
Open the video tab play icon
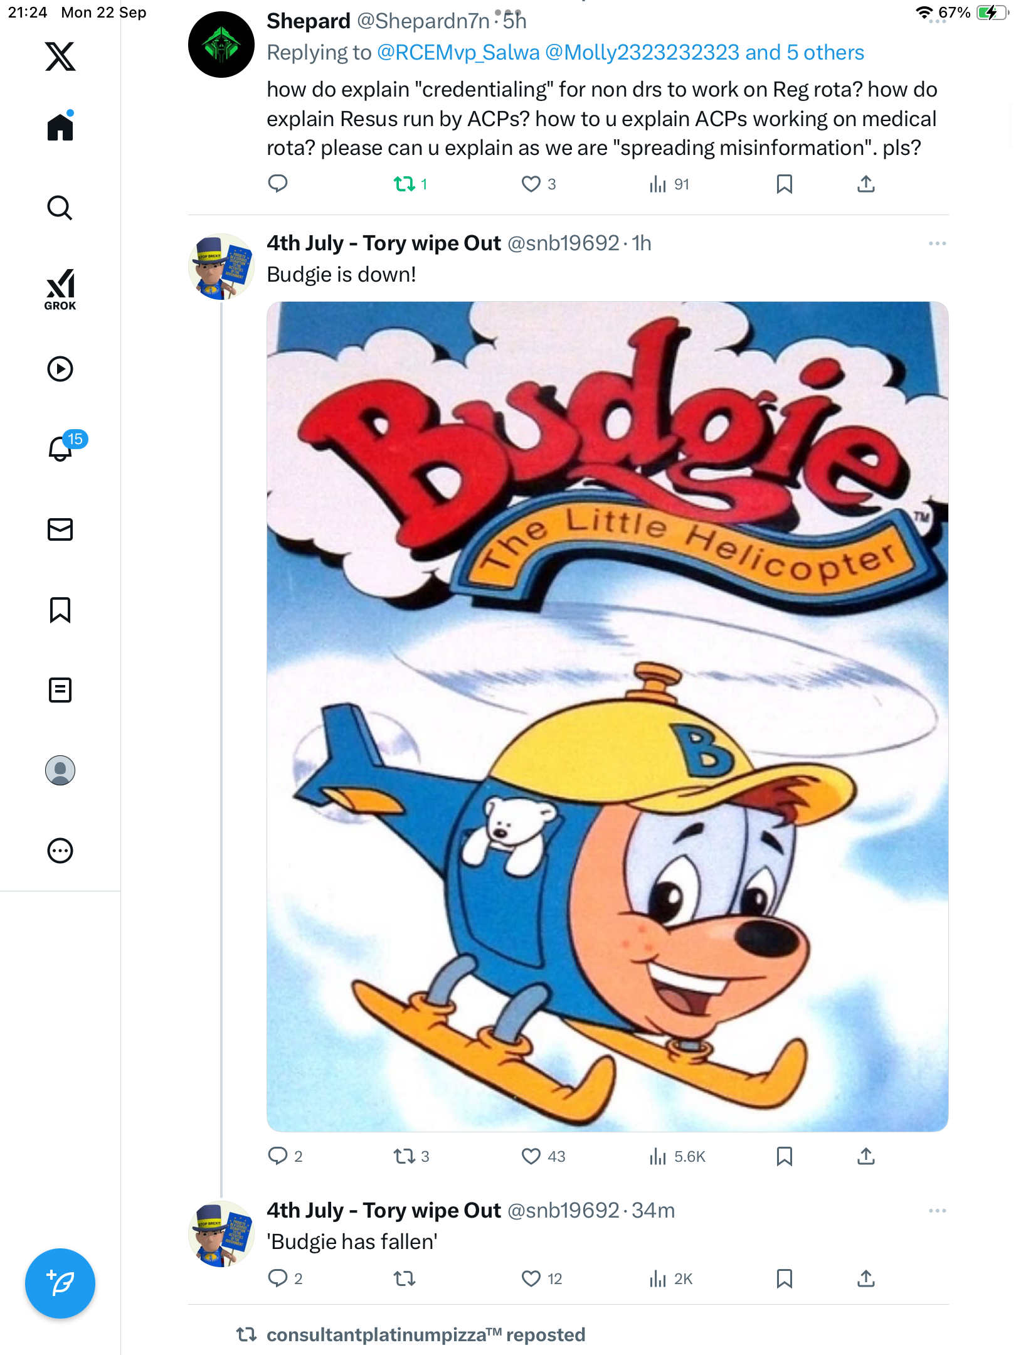pyautogui.click(x=60, y=369)
